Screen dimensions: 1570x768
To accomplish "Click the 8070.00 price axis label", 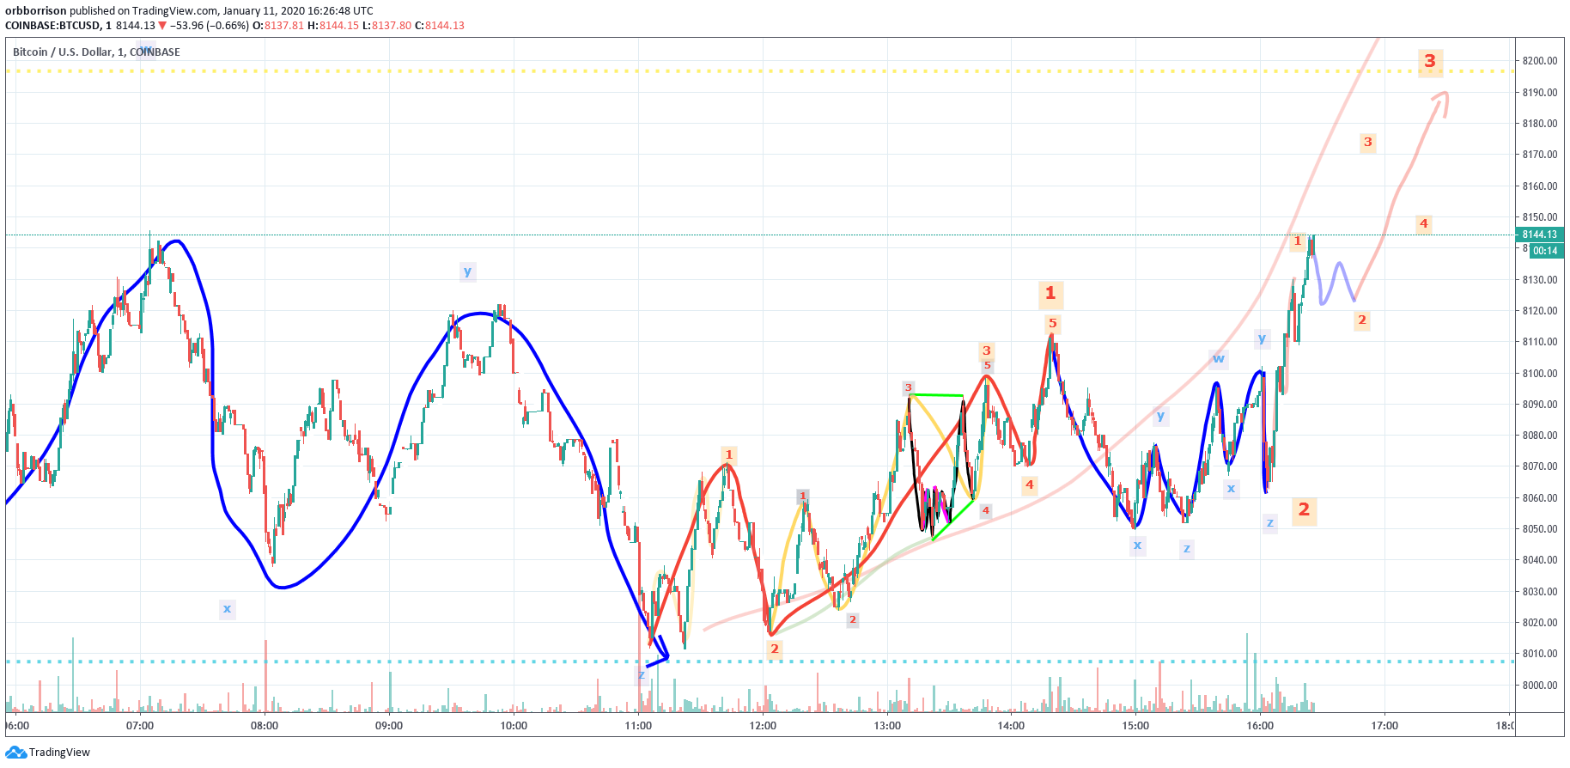I will (x=1540, y=466).
